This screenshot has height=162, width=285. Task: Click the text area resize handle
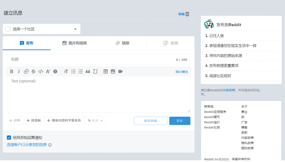pos(189,111)
